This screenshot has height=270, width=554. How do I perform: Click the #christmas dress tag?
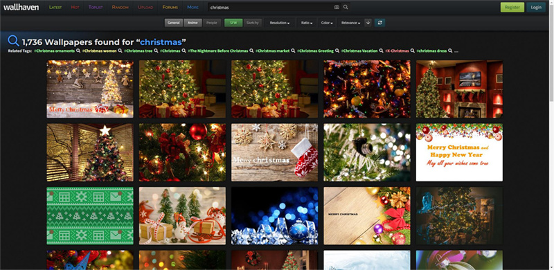(x=431, y=51)
